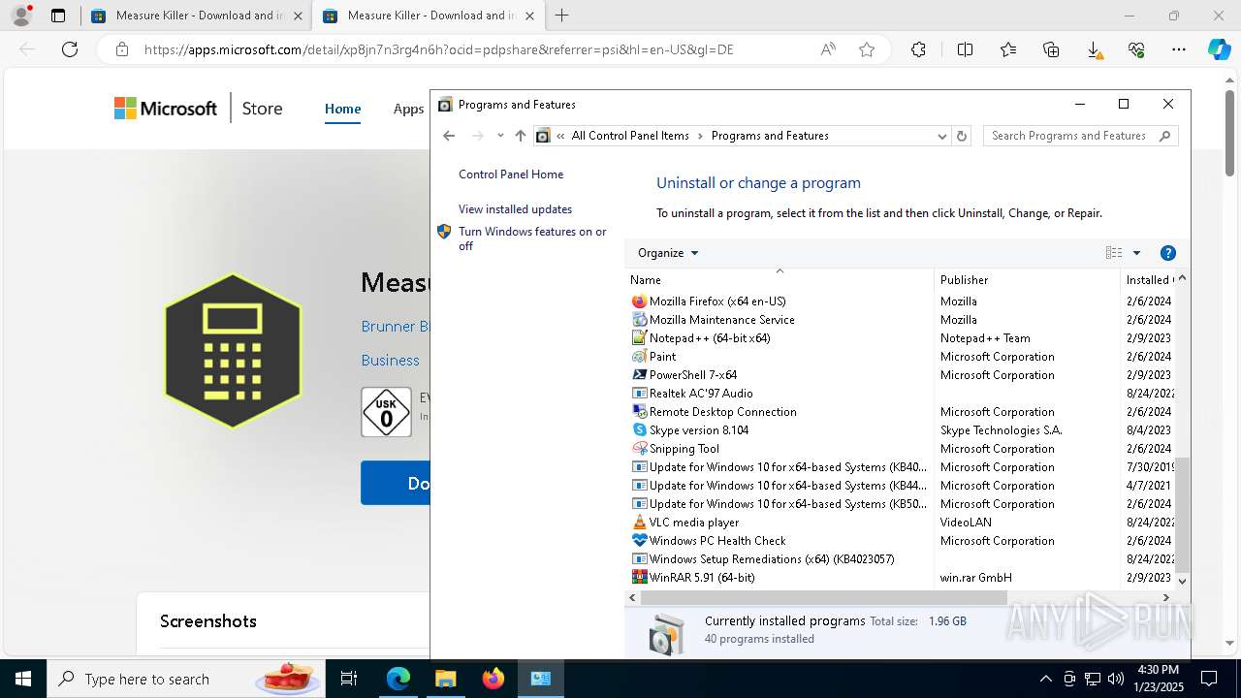Click the Paint program icon
This screenshot has width=1241, height=698.
(639, 357)
